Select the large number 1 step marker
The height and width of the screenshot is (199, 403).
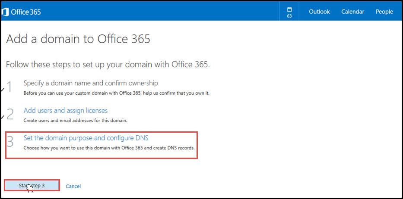[x=9, y=87]
